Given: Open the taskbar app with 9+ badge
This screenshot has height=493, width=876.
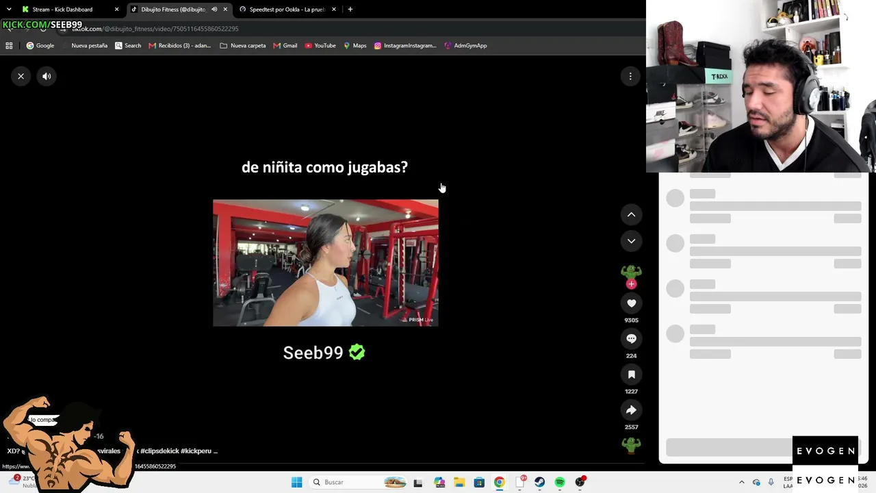Looking at the screenshot, I should click(519, 482).
